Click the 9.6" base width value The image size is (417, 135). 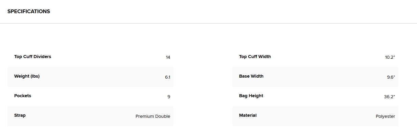click(391, 77)
